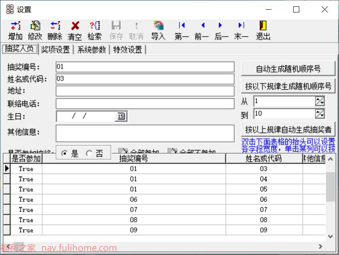Go to last record with 末一
The height and width of the screenshot is (255, 339).
coord(241,26)
